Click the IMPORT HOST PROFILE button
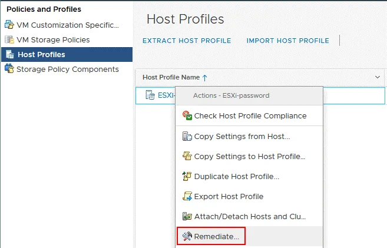 [x=287, y=41]
